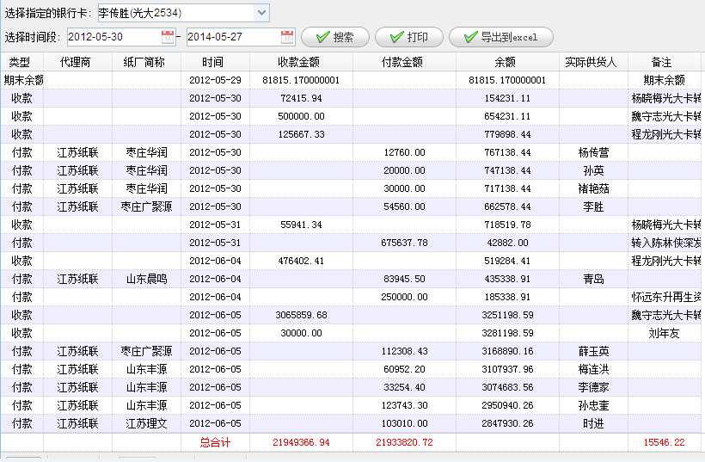Sort by the 余额 column header
The width and height of the screenshot is (705, 462).
pos(506,62)
